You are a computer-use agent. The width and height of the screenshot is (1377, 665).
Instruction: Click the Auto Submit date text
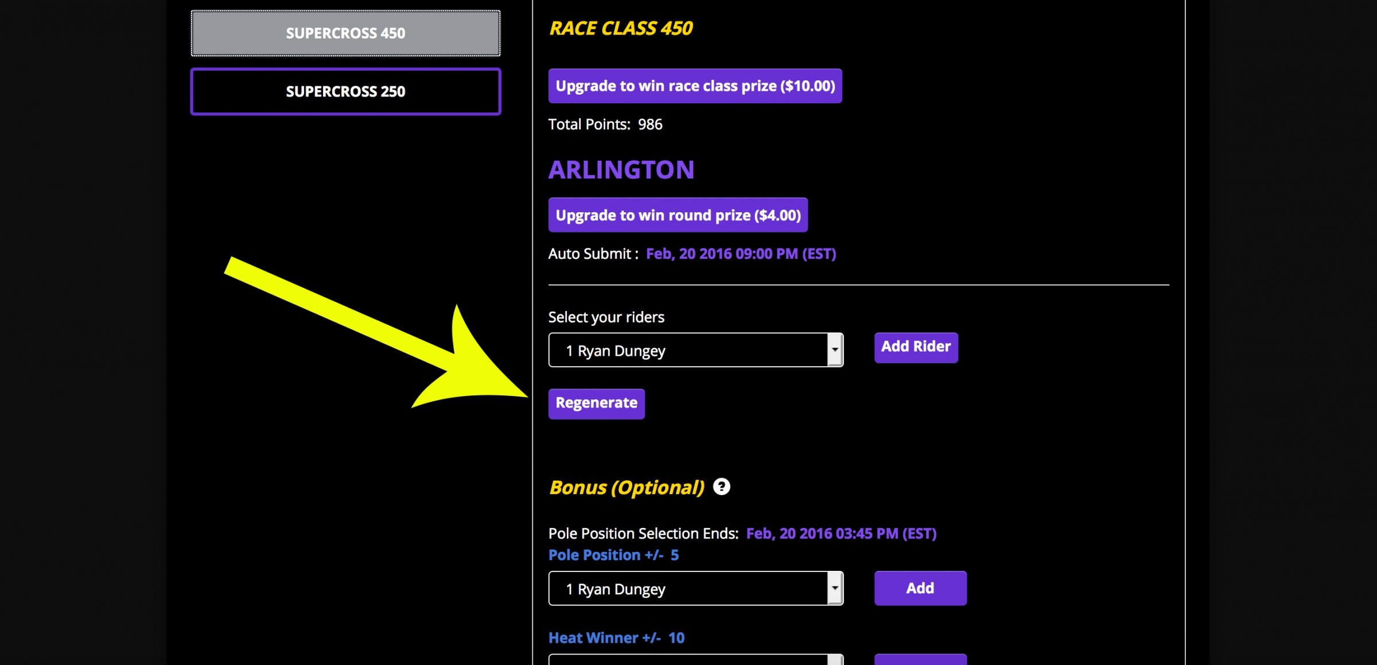(x=741, y=254)
